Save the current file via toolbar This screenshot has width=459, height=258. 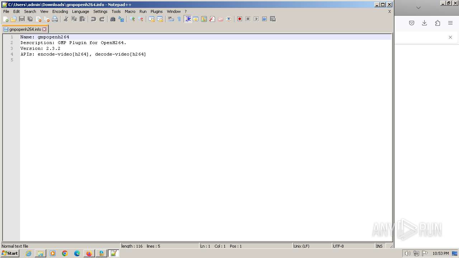tap(22, 19)
